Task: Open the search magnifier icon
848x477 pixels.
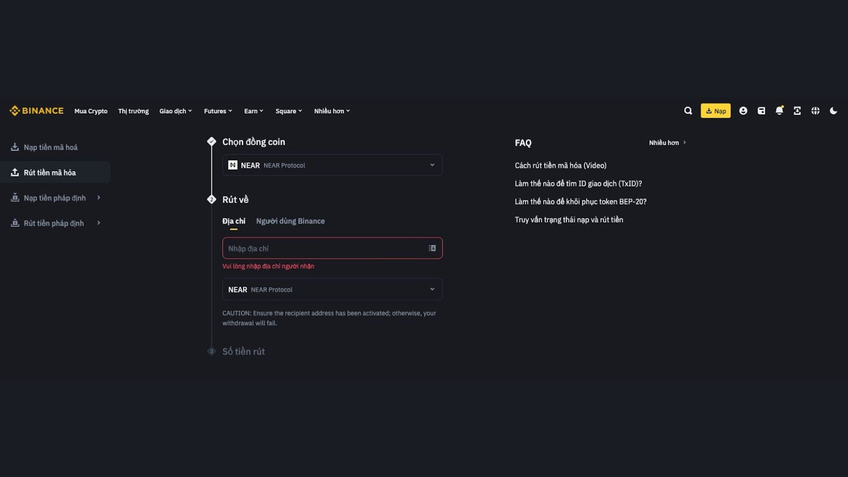Action: [x=688, y=111]
